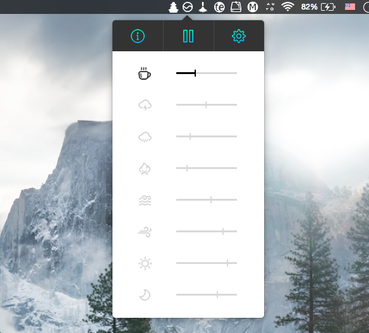The width and height of the screenshot is (369, 333).
Task: Activate the sun daytime sound icon
Action: point(145,263)
